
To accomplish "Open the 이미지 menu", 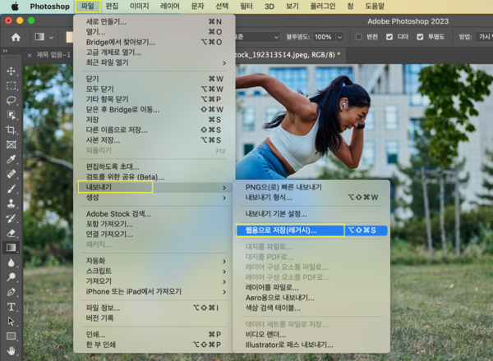I will [140, 7].
